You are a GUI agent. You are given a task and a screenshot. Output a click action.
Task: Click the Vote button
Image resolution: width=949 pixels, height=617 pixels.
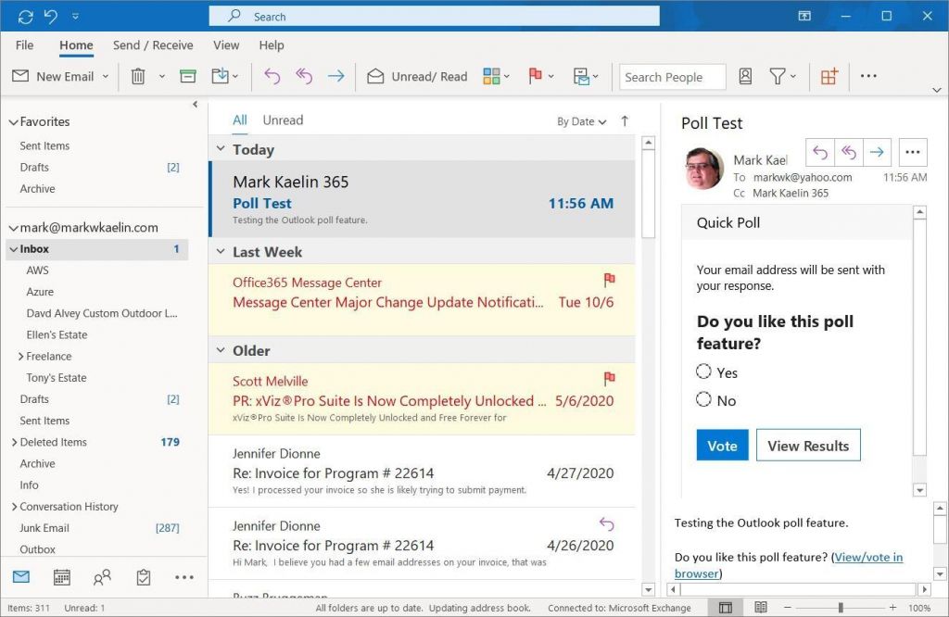pos(722,445)
